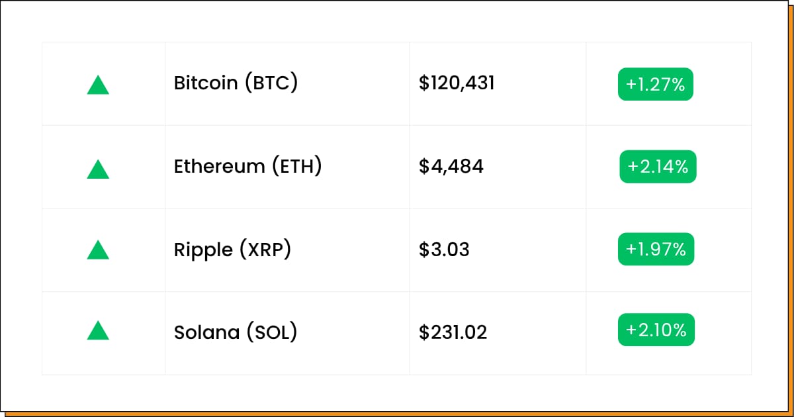Click the $120,431 Bitcoin price
This screenshot has width=794, height=417.
457,83
